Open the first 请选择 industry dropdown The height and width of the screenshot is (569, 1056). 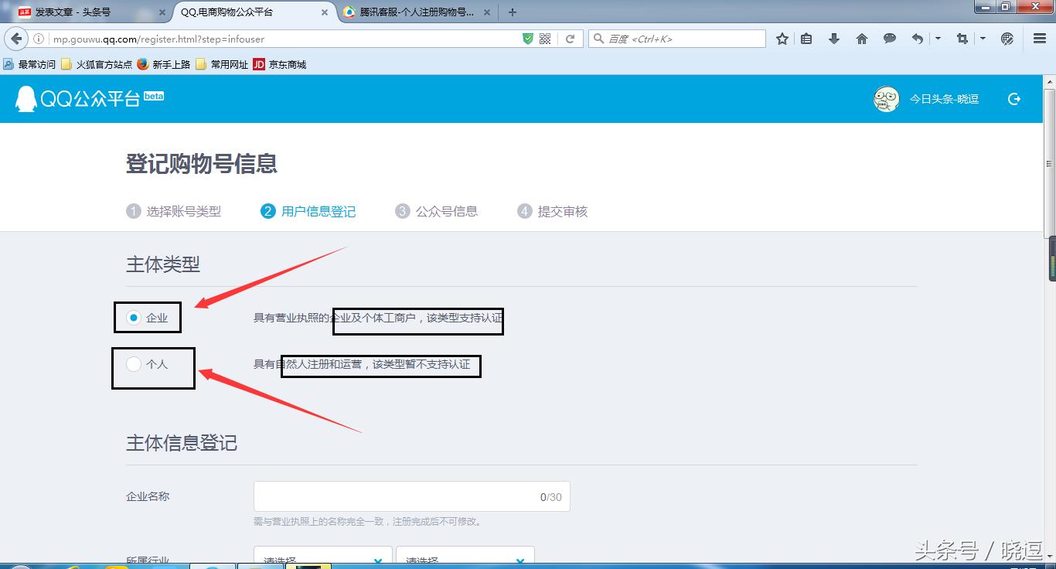[322, 557]
